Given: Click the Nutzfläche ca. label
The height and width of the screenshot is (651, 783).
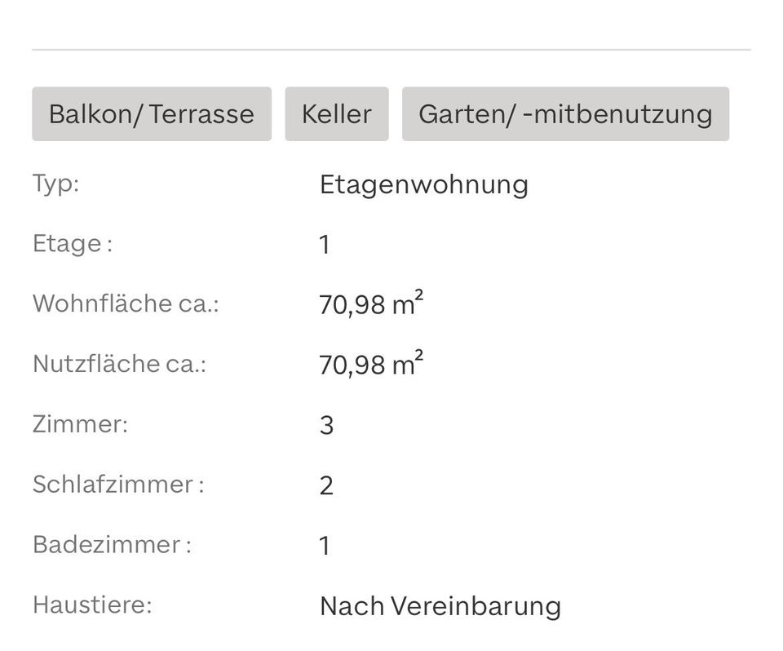Looking at the screenshot, I should (x=119, y=364).
